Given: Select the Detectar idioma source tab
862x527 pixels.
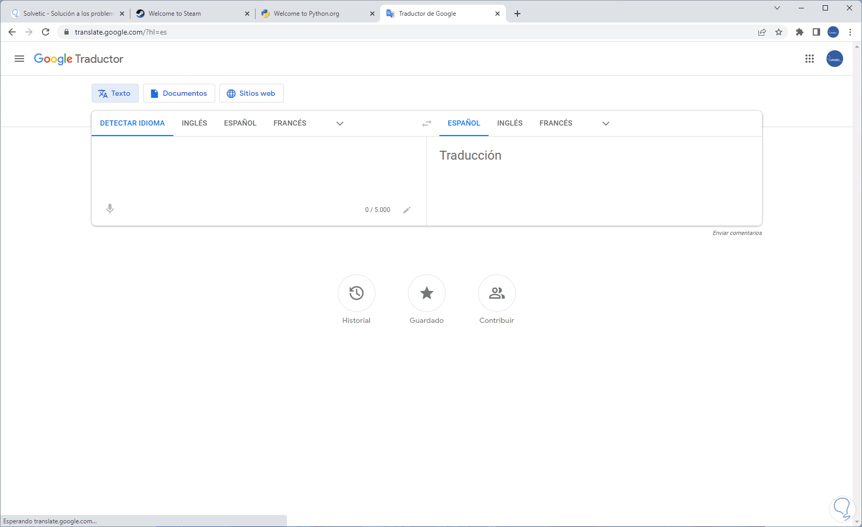Looking at the screenshot, I should (x=132, y=124).
